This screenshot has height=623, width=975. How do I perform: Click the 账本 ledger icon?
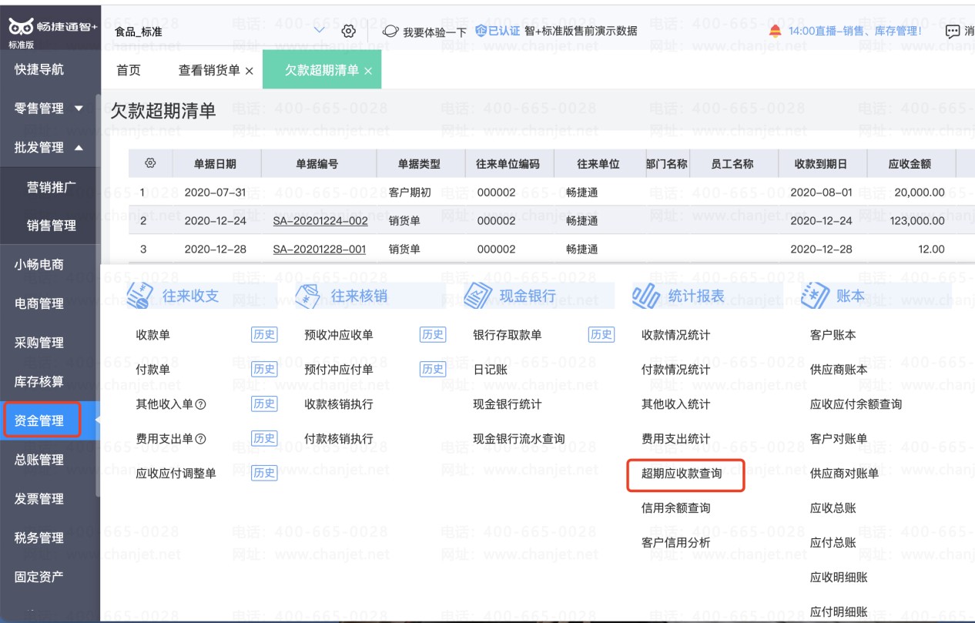814,295
